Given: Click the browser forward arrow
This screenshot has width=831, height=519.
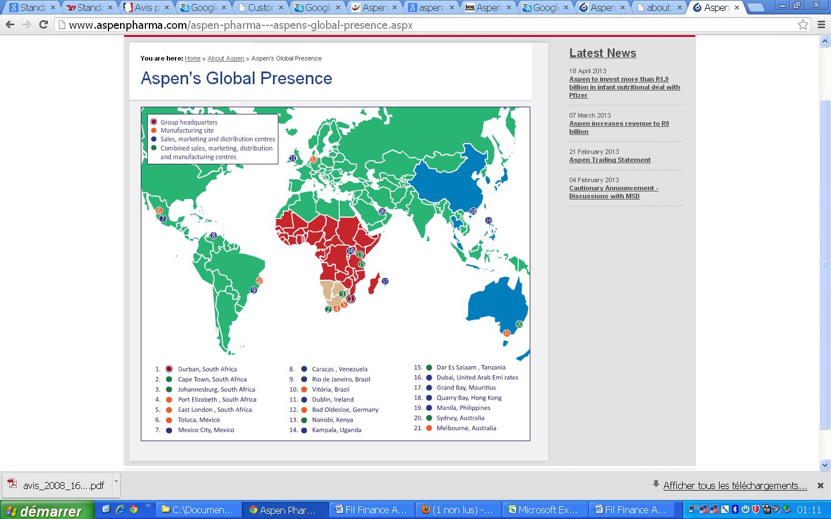Looking at the screenshot, I should (x=27, y=25).
